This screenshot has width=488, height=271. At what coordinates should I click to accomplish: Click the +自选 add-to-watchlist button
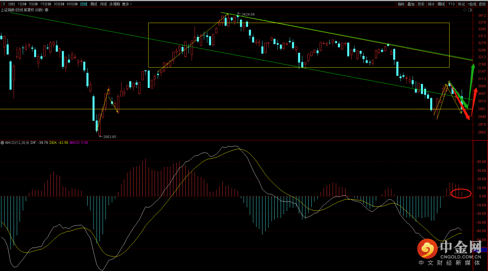(x=472, y=4)
